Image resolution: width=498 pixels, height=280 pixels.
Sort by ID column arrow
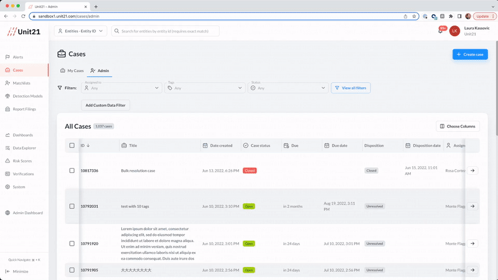click(88, 146)
